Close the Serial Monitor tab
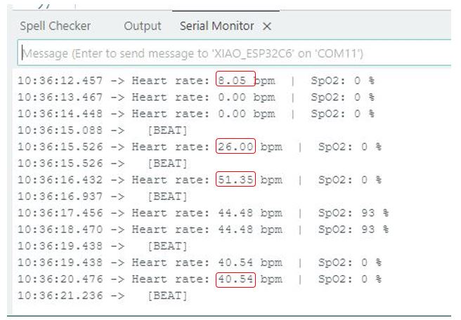This screenshot has height=320, width=461. 266,27
